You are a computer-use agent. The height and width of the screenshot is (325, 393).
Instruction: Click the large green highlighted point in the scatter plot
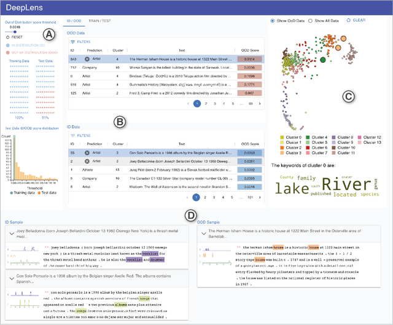(323, 60)
